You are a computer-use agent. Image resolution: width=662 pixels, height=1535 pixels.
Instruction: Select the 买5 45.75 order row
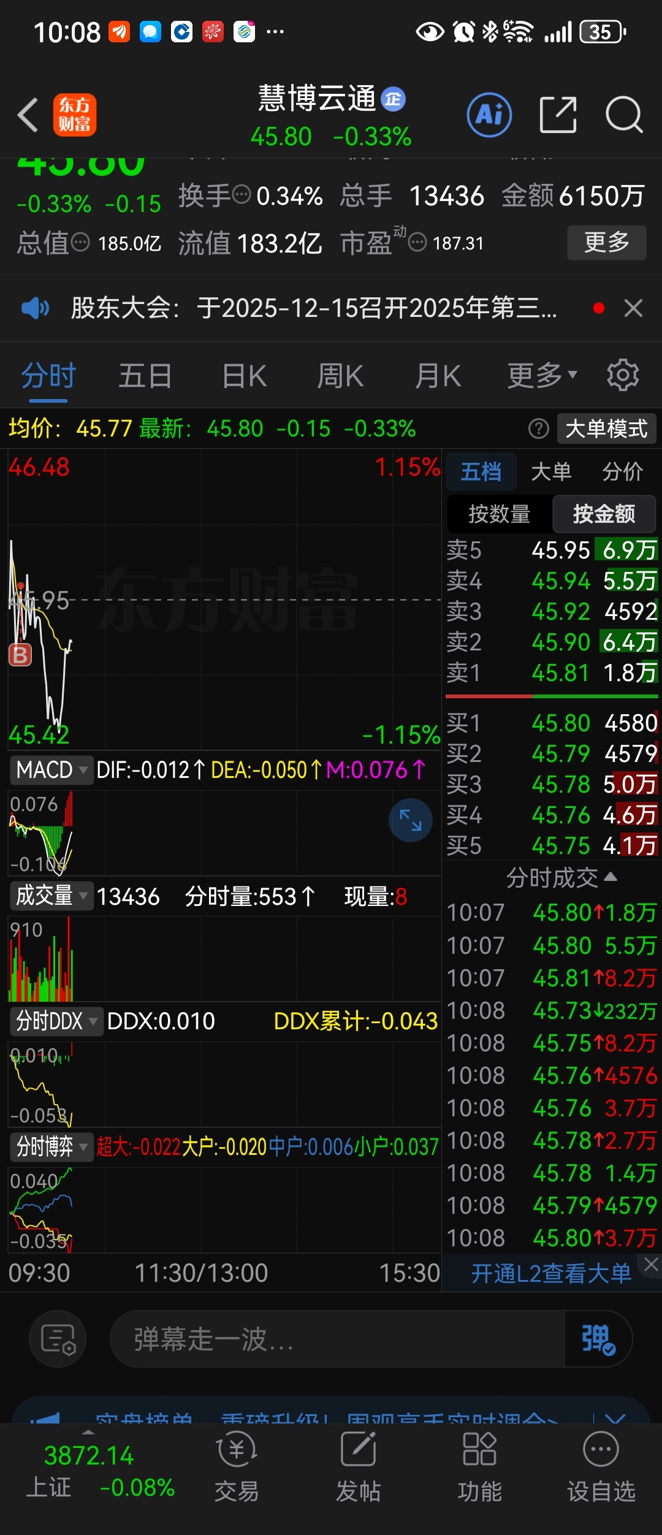(552, 845)
